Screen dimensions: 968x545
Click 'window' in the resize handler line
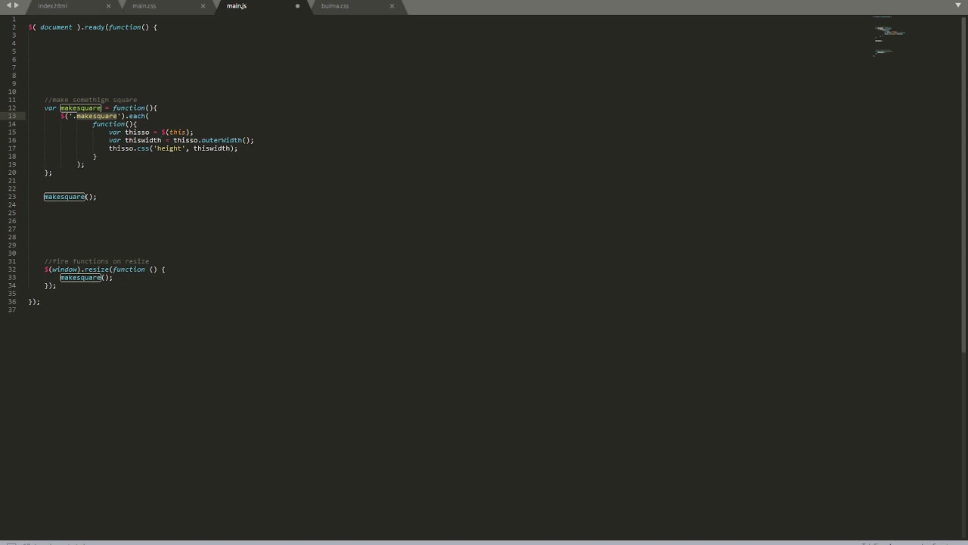pos(65,269)
